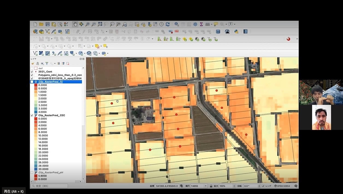Viewport: 343px width, 194px height.
Task: Click the Zoom In magnifier tool
Action: pos(87,24)
